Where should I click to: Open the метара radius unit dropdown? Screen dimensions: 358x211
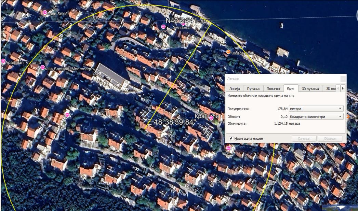316,109
